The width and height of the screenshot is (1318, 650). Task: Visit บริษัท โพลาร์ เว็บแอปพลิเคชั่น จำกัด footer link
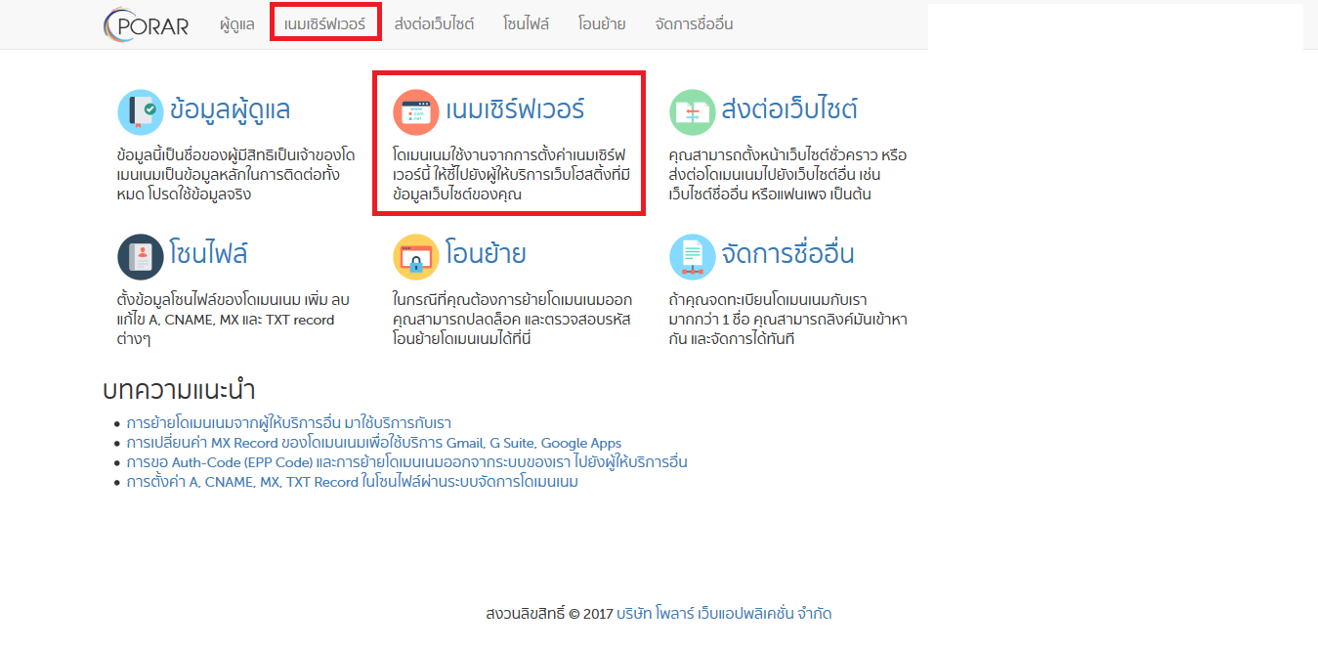click(724, 614)
